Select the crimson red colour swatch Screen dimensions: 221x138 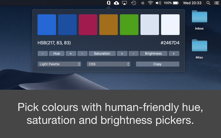[x=88, y=25]
